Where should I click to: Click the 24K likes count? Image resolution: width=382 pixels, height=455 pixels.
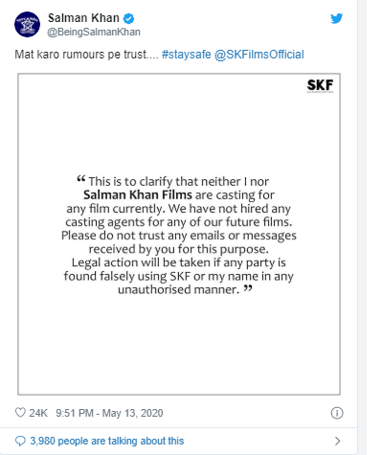tap(38, 413)
